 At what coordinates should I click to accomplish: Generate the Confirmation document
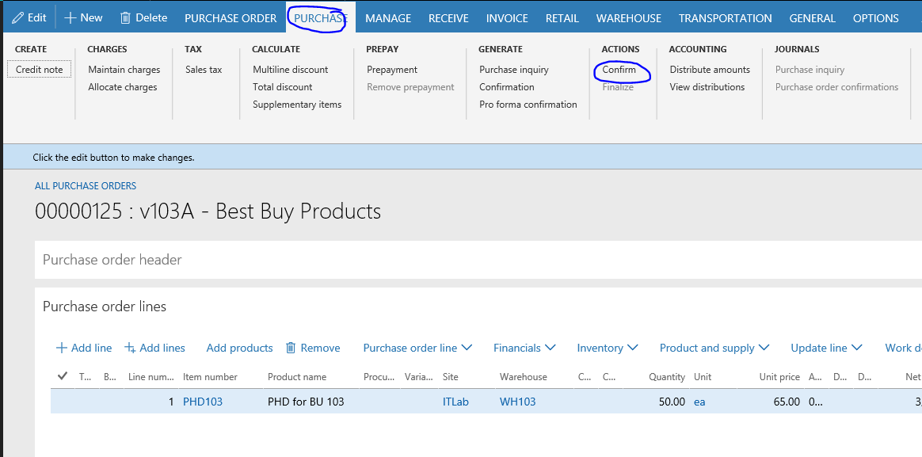click(507, 87)
